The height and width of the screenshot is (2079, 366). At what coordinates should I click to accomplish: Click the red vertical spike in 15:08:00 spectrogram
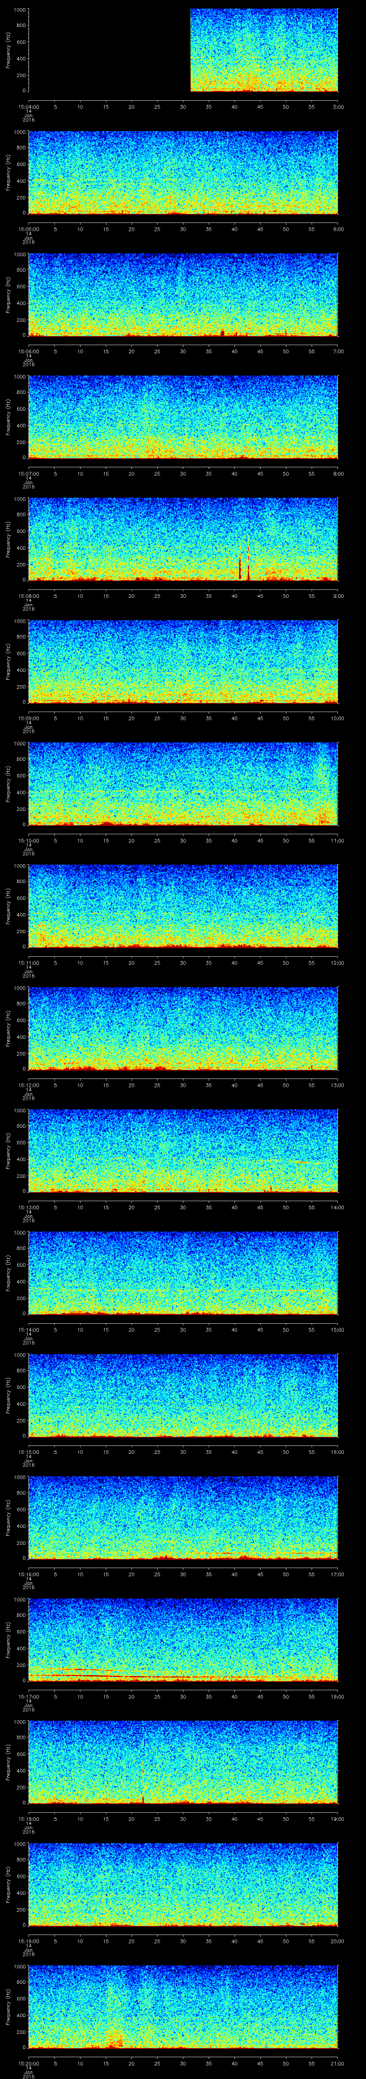pyautogui.click(x=240, y=566)
